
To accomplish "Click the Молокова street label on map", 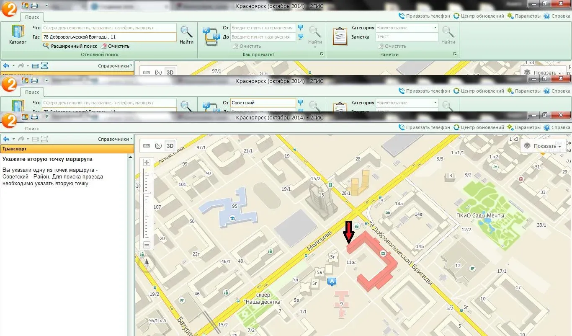I will 319,241.
